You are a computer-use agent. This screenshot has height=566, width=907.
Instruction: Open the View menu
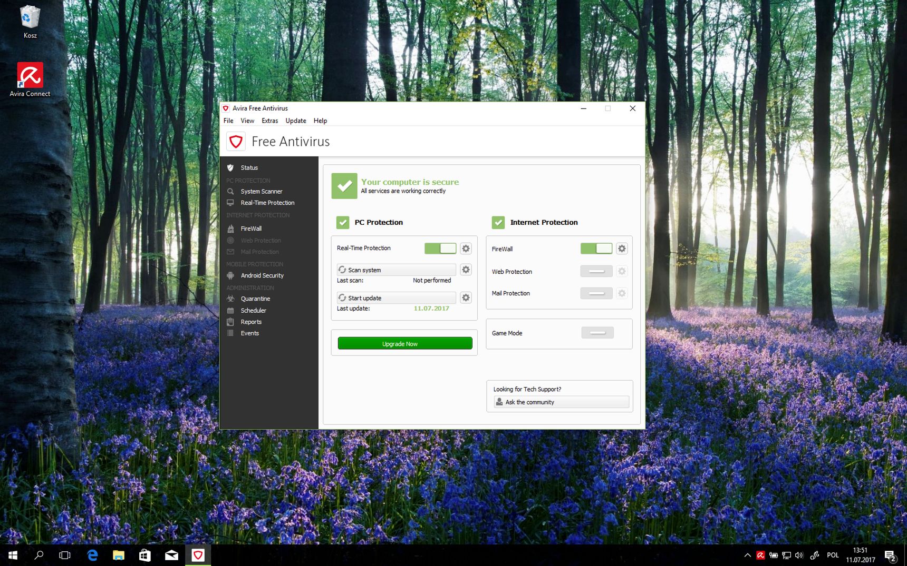pos(247,121)
